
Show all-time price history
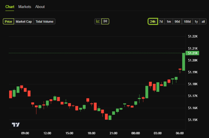point(203,22)
